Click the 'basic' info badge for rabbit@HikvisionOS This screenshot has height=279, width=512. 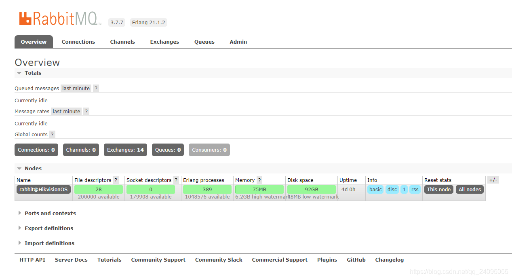pyautogui.click(x=375, y=189)
